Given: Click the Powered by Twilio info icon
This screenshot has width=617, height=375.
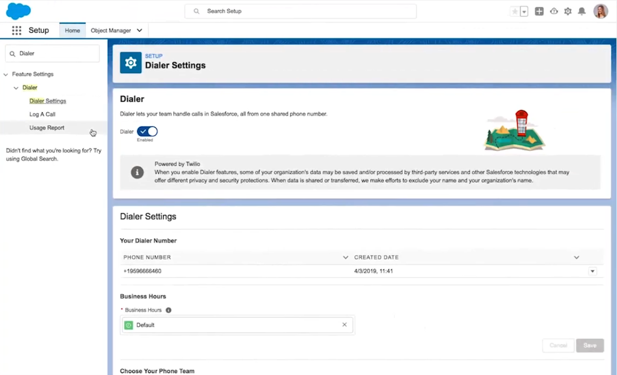Looking at the screenshot, I should tap(137, 172).
